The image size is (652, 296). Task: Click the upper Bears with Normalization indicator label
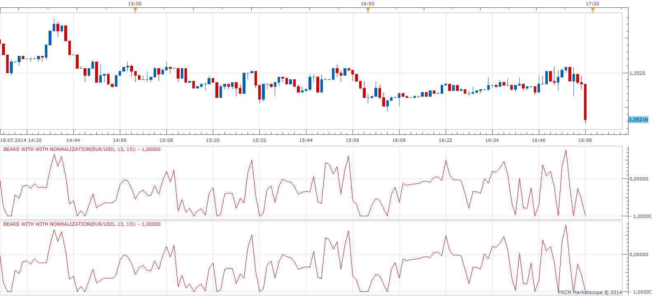[x=82, y=149]
